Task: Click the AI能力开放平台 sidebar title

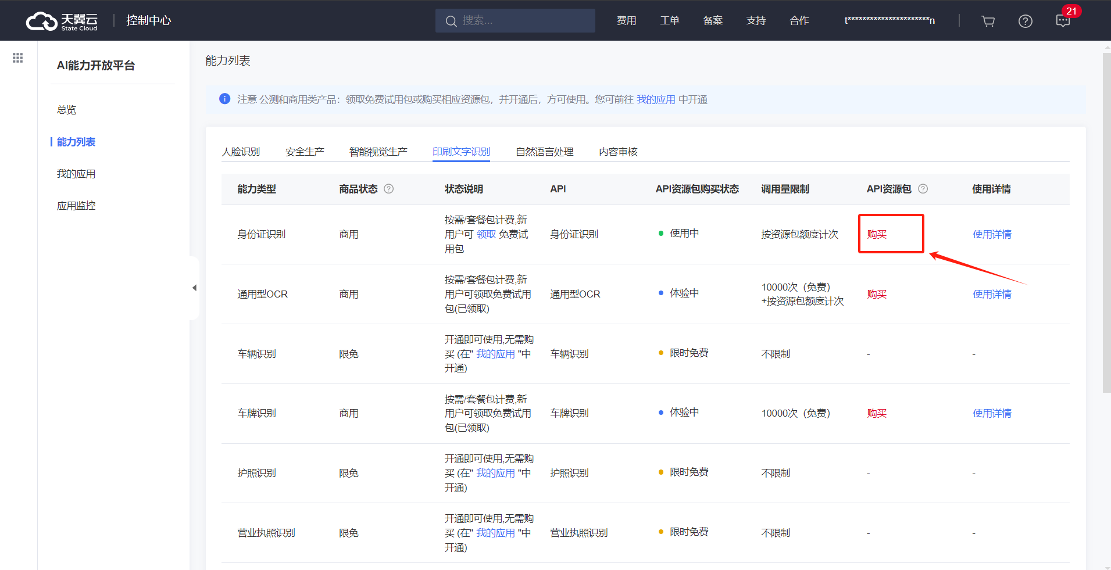Action: point(95,65)
